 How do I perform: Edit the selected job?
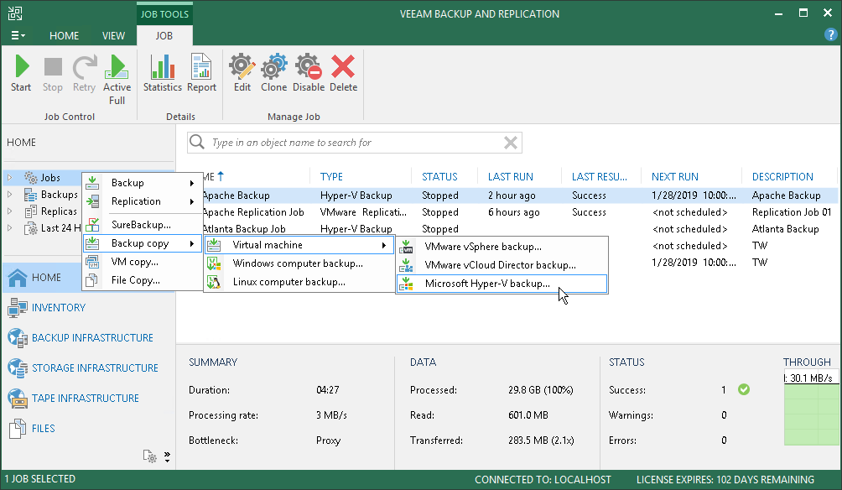tap(242, 74)
